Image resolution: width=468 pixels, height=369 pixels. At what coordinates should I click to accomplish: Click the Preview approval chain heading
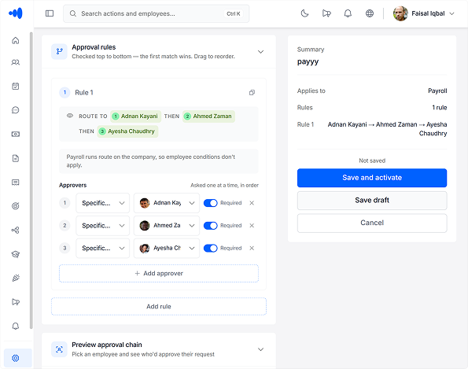(107, 345)
